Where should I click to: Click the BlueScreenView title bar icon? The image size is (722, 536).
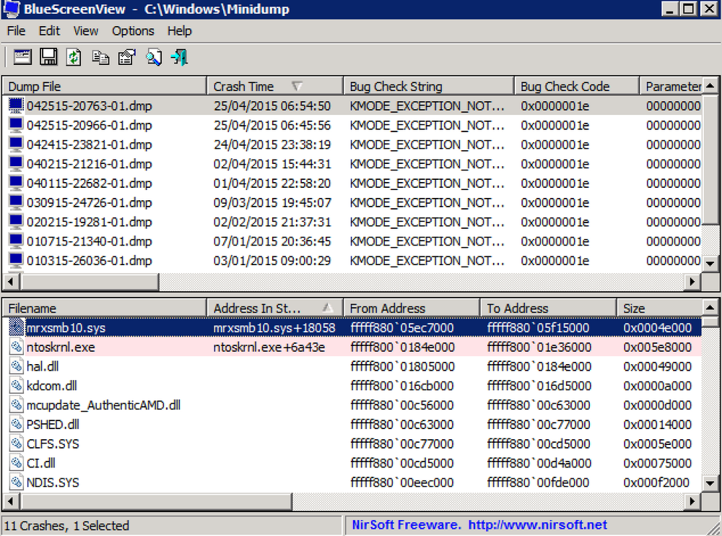(12, 9)
